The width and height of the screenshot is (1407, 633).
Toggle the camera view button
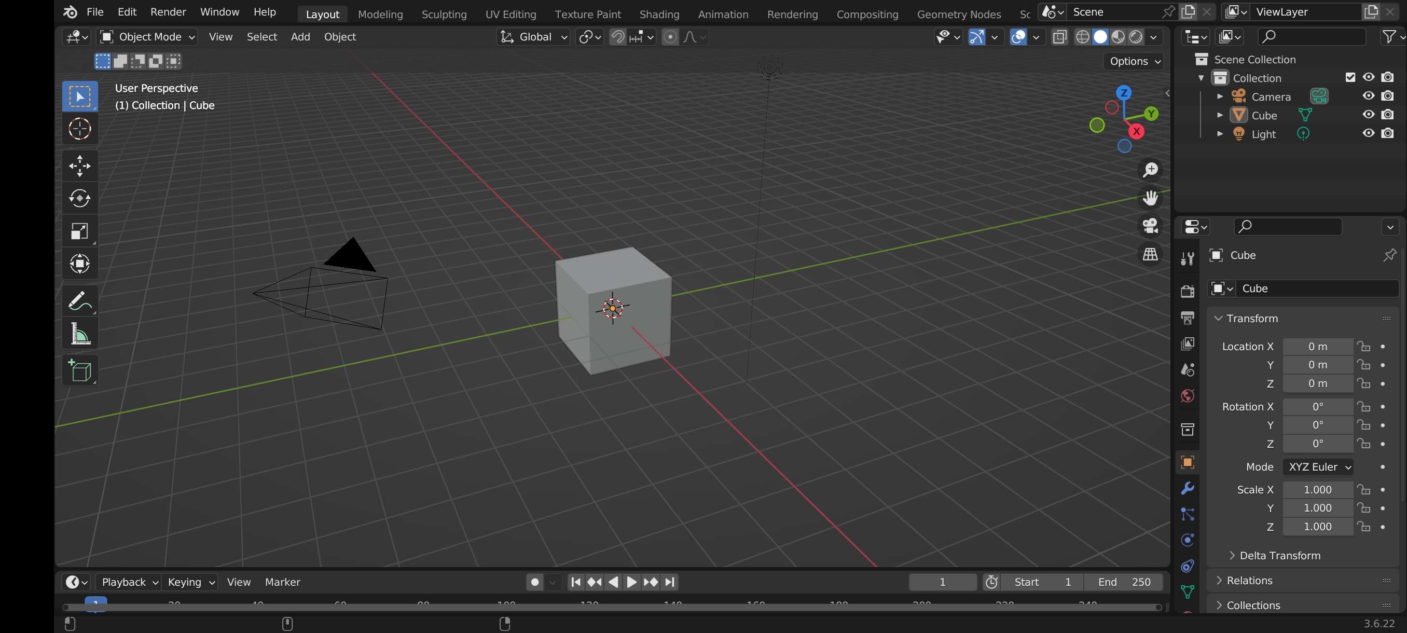1150,226
